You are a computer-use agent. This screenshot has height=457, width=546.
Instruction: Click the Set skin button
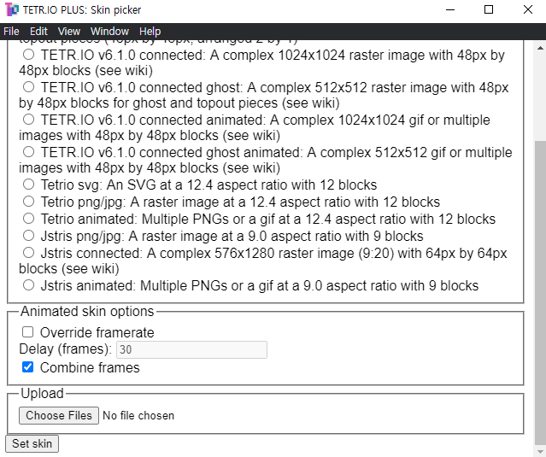(32, 443)
